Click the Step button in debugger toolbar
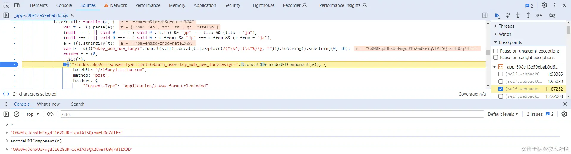Screen dimensions: 571x154 click(539, 15)
